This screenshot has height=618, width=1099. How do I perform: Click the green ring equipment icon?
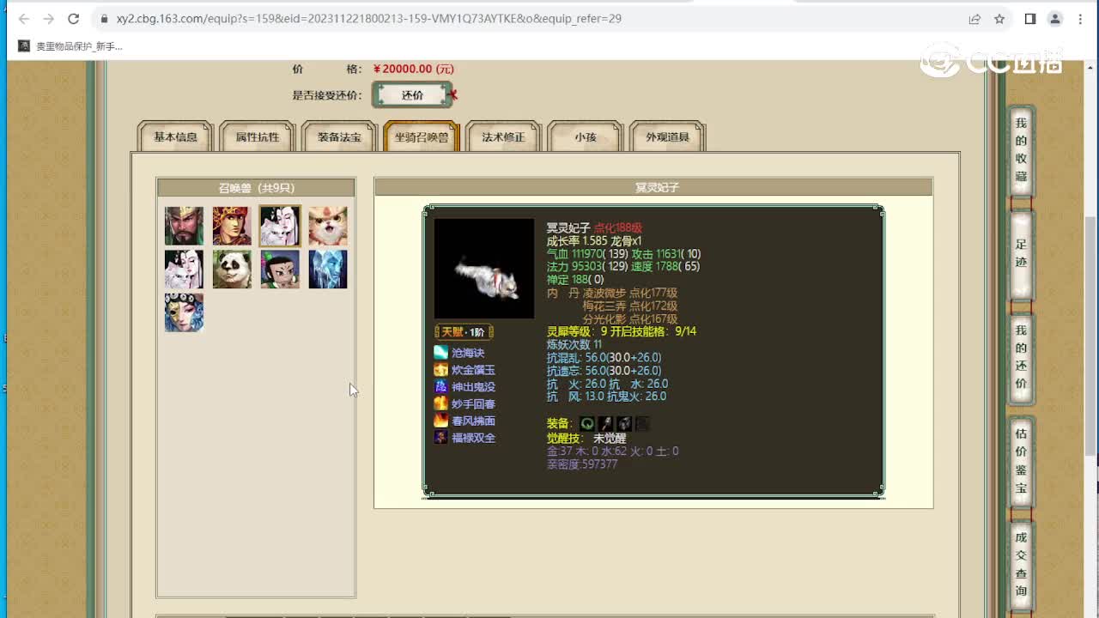click(x=587, y=424)
